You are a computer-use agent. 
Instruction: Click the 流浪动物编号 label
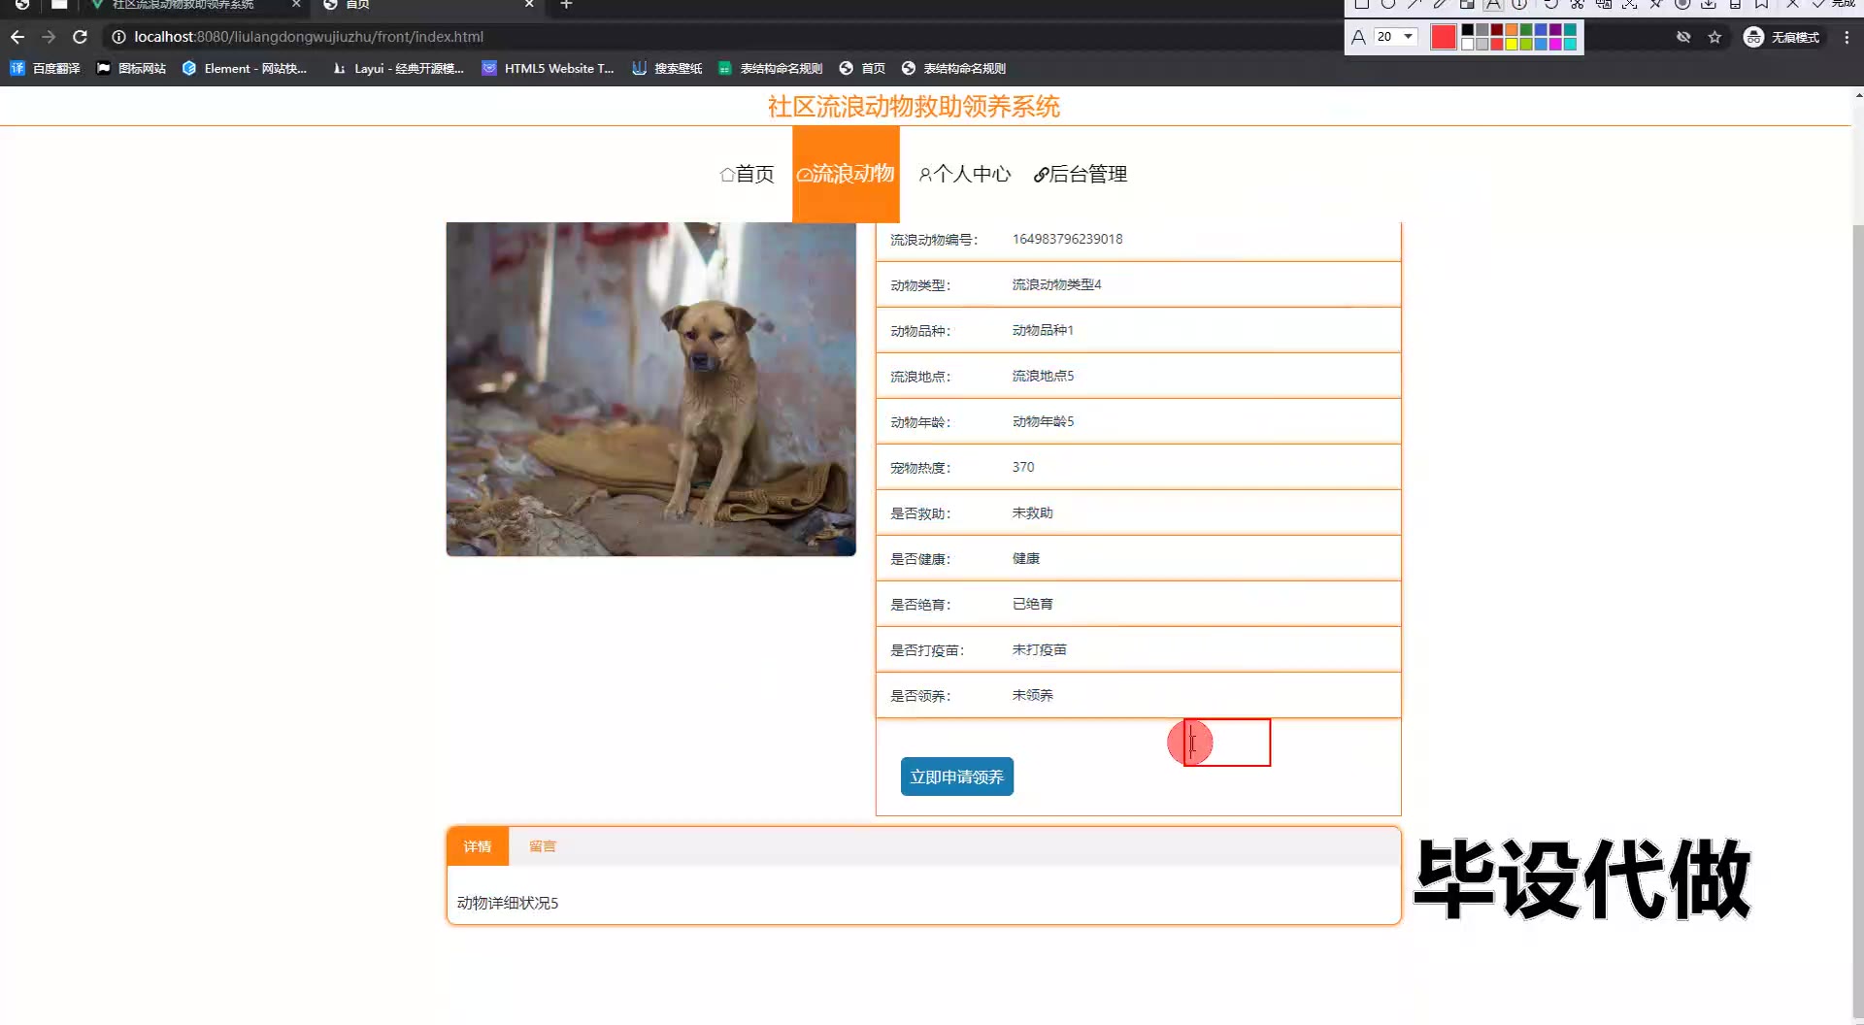(934, 240)
